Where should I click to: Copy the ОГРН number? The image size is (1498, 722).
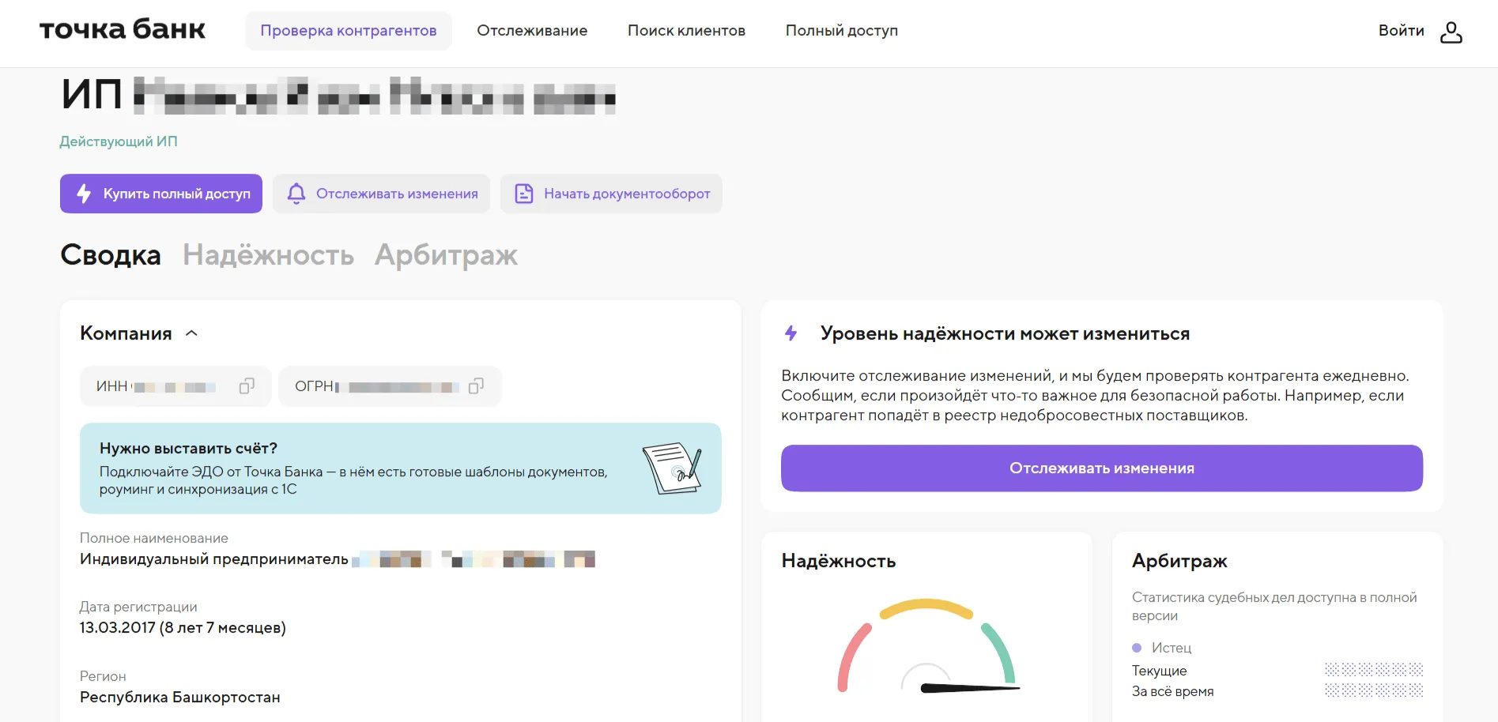click(x=476, y=386)
